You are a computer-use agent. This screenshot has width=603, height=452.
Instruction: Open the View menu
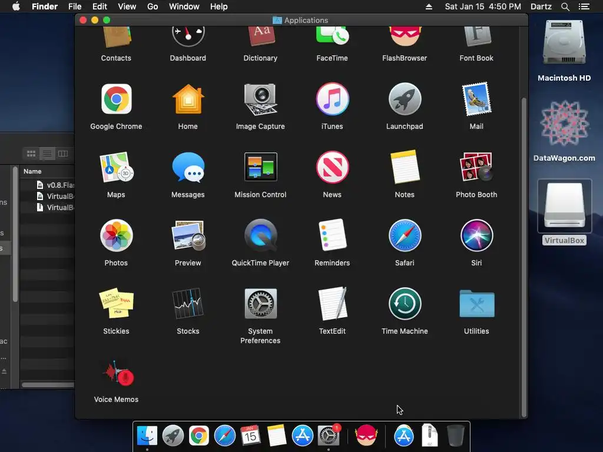tap(127, 6)
